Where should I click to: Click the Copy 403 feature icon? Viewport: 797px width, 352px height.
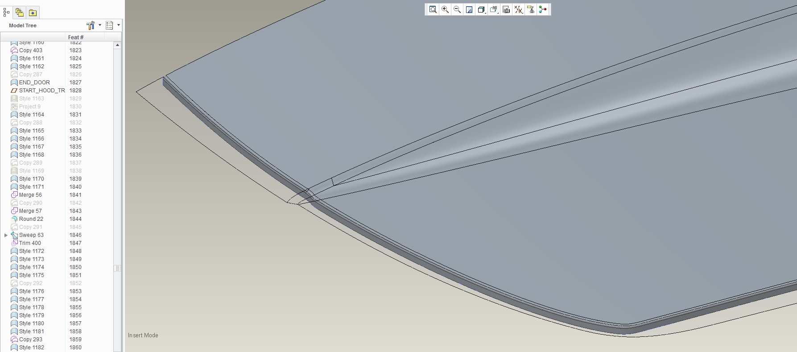[x=14, y=50]
